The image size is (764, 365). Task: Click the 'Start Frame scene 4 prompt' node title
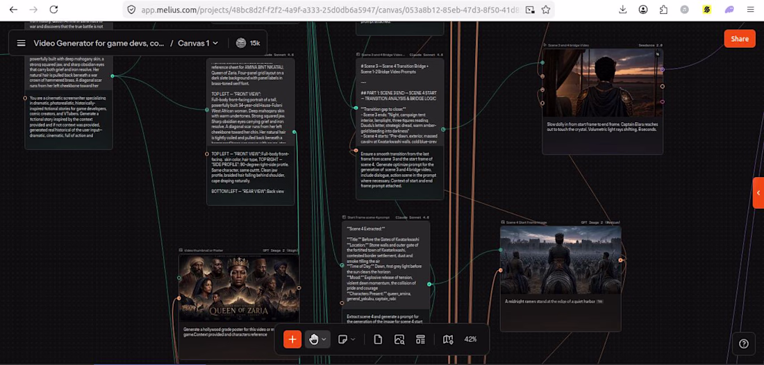368,217
